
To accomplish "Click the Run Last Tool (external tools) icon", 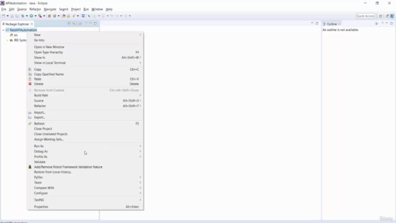I will [40, 16].
